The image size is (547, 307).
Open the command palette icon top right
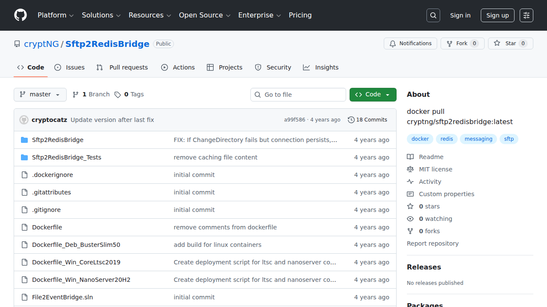pyautogui.click(x=526, y=15)
